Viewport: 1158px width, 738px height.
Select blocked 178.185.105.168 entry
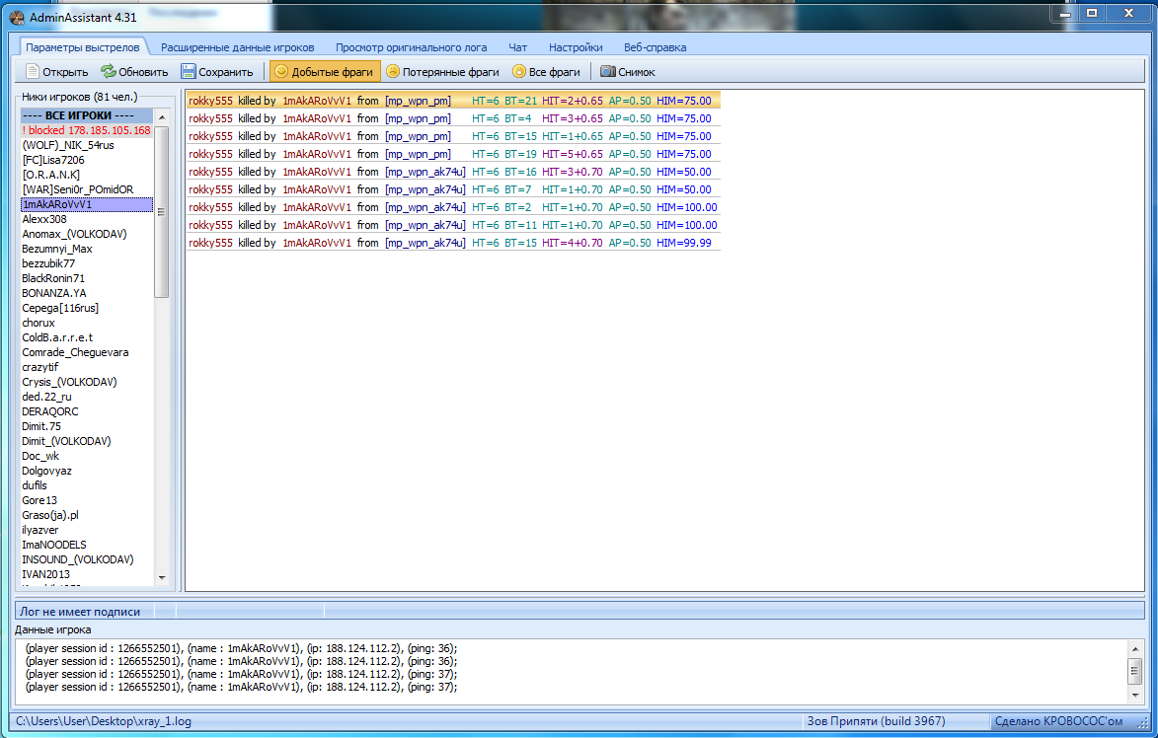[x=87, y=130]
